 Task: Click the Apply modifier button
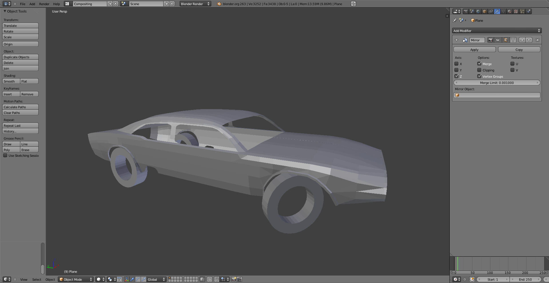coord(474,50)
